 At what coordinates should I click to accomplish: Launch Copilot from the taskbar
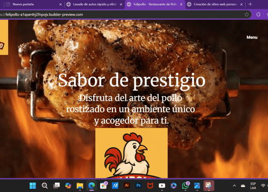pos(68,186)
